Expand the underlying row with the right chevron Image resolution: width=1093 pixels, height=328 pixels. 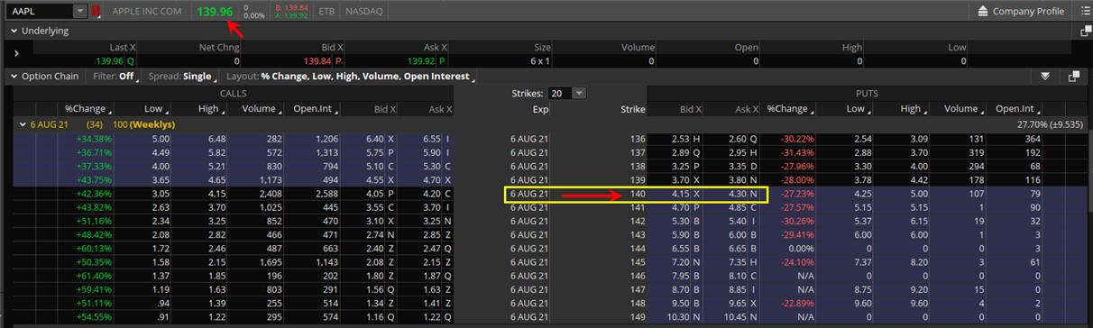click(17, 53)
